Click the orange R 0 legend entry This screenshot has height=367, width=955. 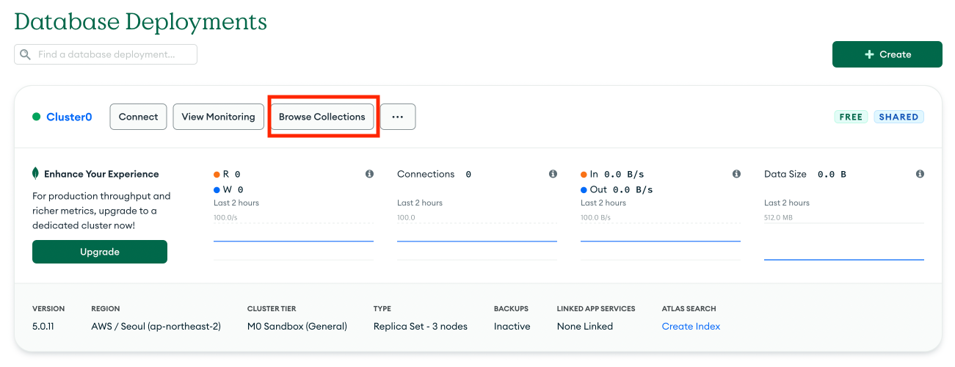coord(228,174)
